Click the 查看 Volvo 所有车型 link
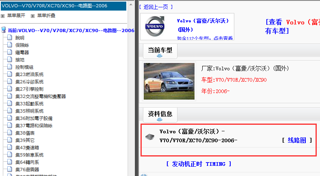 (292, 26)
